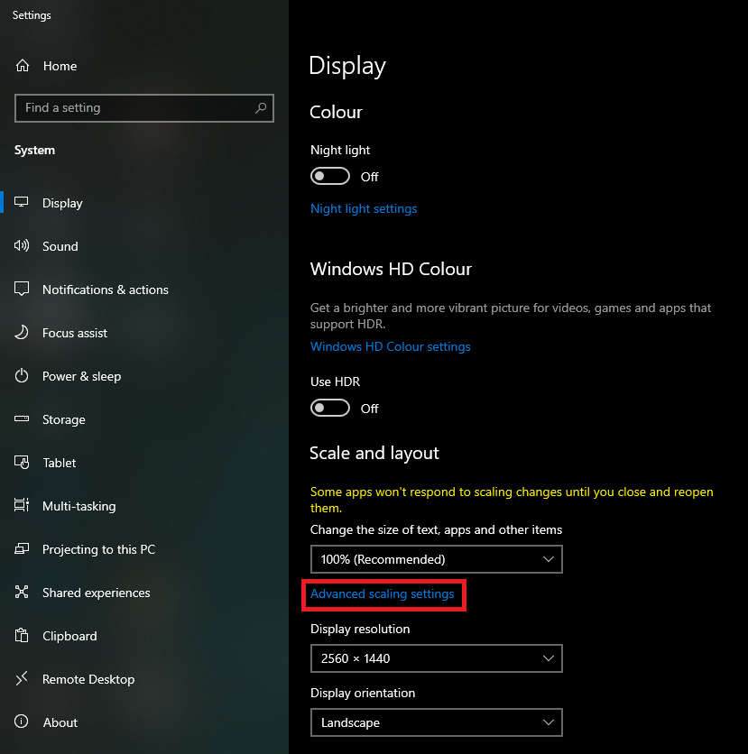
Task: Click the search magnifier icon
Action: click(261, 107)
